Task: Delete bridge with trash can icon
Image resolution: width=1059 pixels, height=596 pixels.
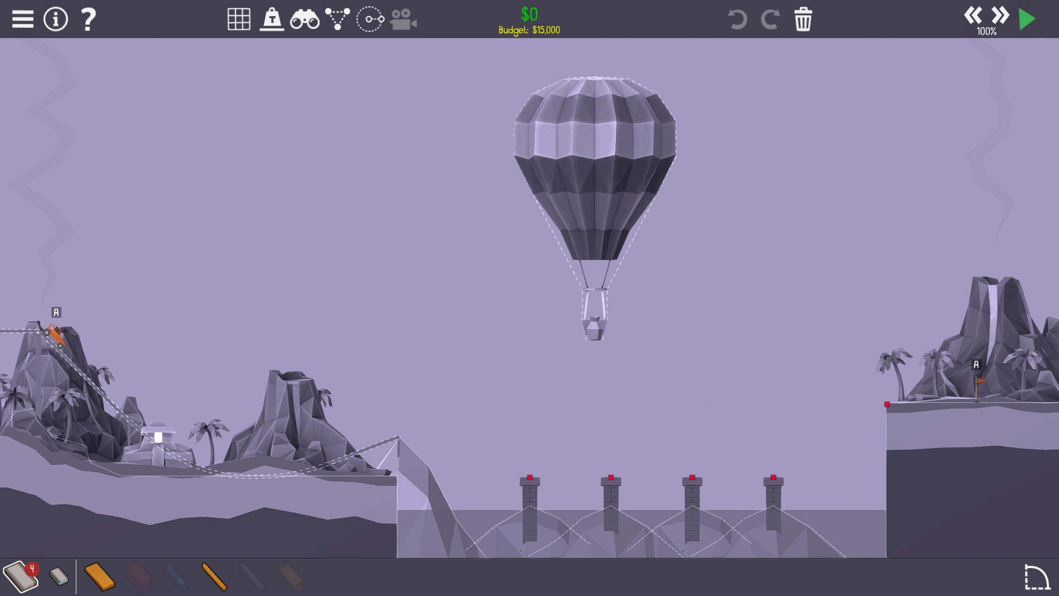Action: [803, 19]
